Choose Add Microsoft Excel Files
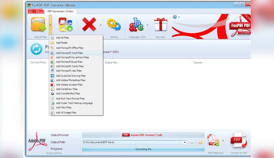The width and height of the screenshot is (274, 158). click(x=76, y=62)
